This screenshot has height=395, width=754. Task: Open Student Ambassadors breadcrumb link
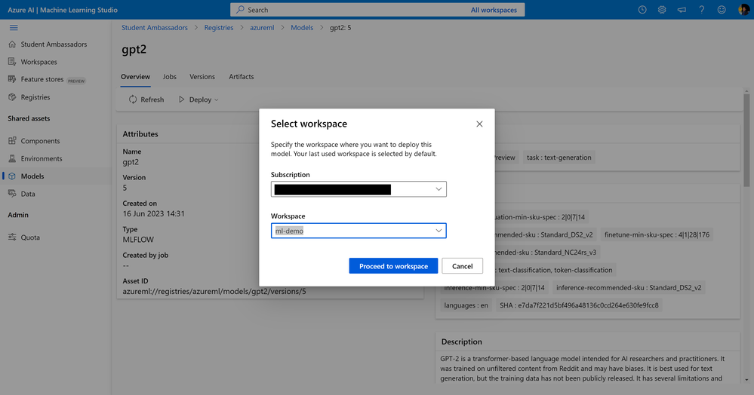155,28
